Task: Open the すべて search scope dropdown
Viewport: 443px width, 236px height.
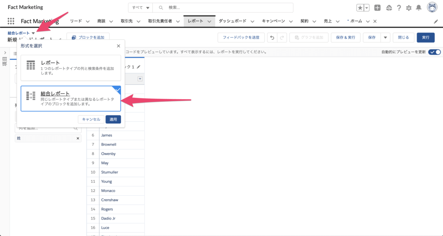Action: [x=141, y=8]
